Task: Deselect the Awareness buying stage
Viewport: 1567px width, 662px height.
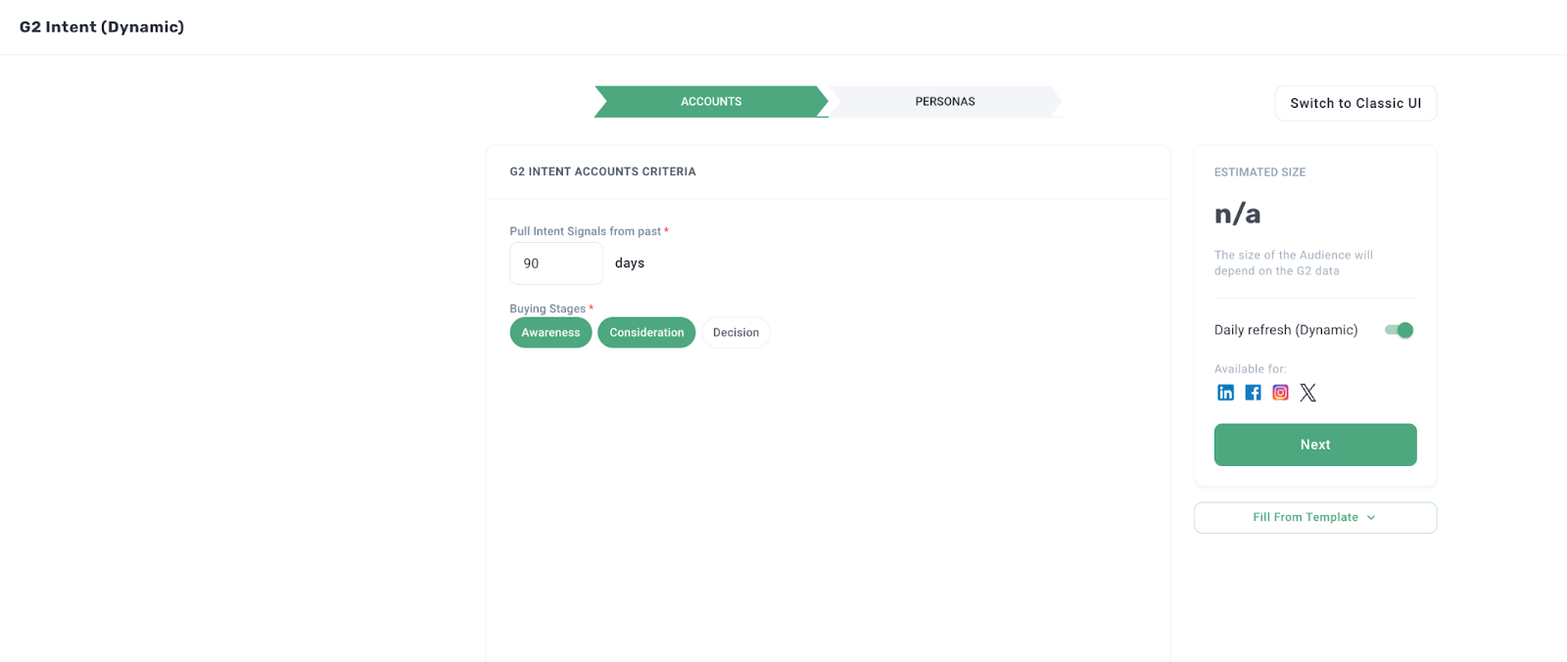Action: pyautogui.click(x=550, y=333)
